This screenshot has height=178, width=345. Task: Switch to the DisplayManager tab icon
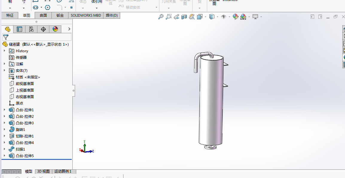55,29
